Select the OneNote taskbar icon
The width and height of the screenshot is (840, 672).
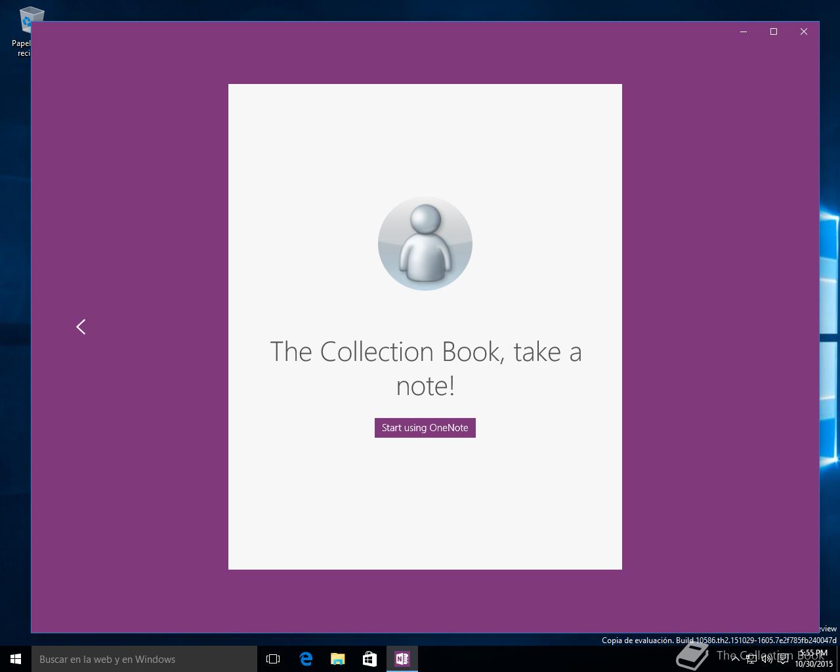[x=402, y=659]
